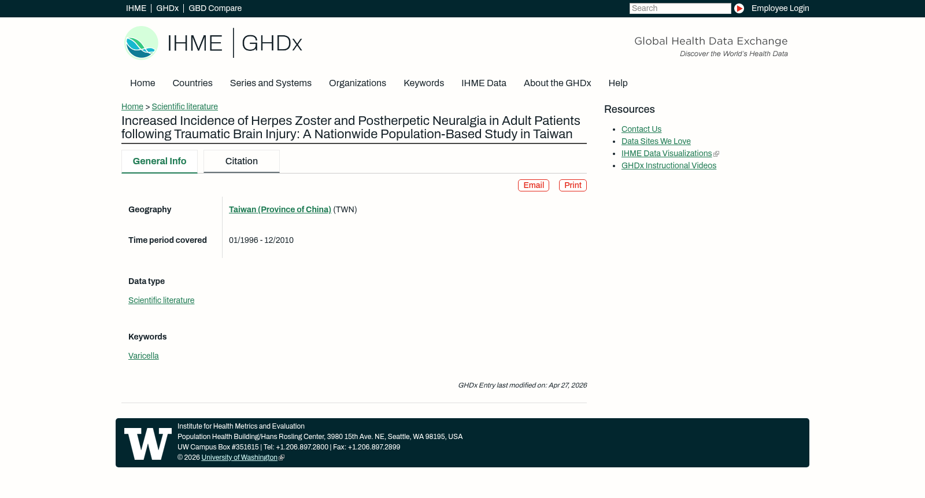Image resolution: width=925 pixels, height=498 pixels.
Task: Open the IHME Data menu
Action: pos(484,83)
